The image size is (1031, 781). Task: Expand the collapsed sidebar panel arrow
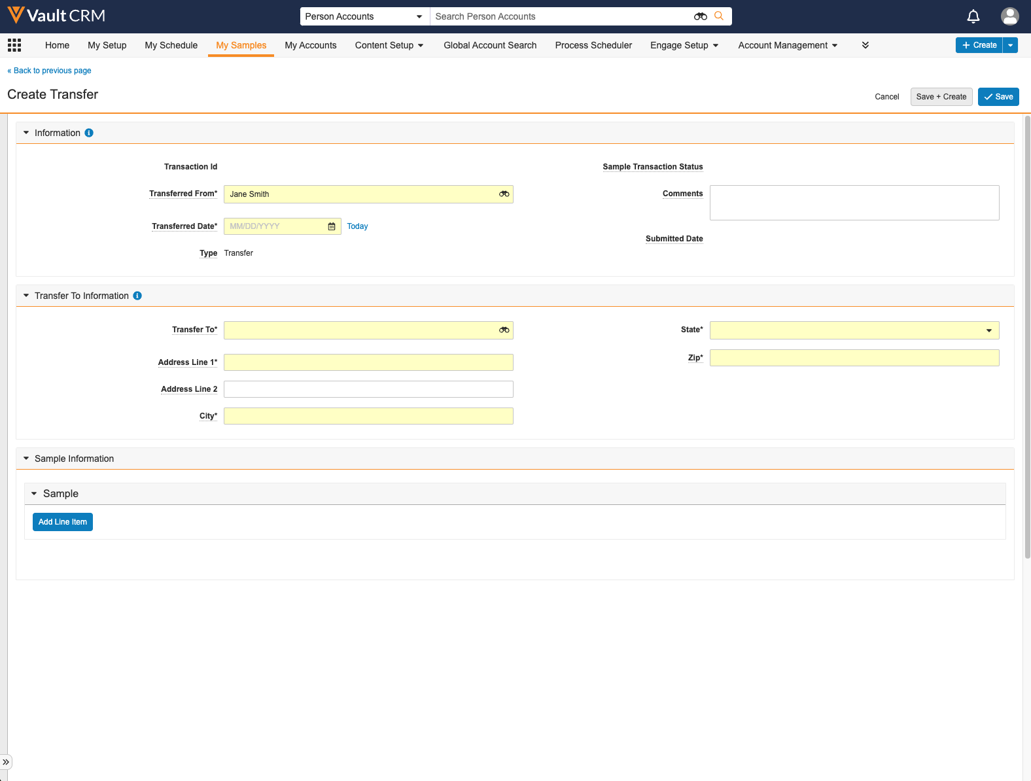pos(6,762)
